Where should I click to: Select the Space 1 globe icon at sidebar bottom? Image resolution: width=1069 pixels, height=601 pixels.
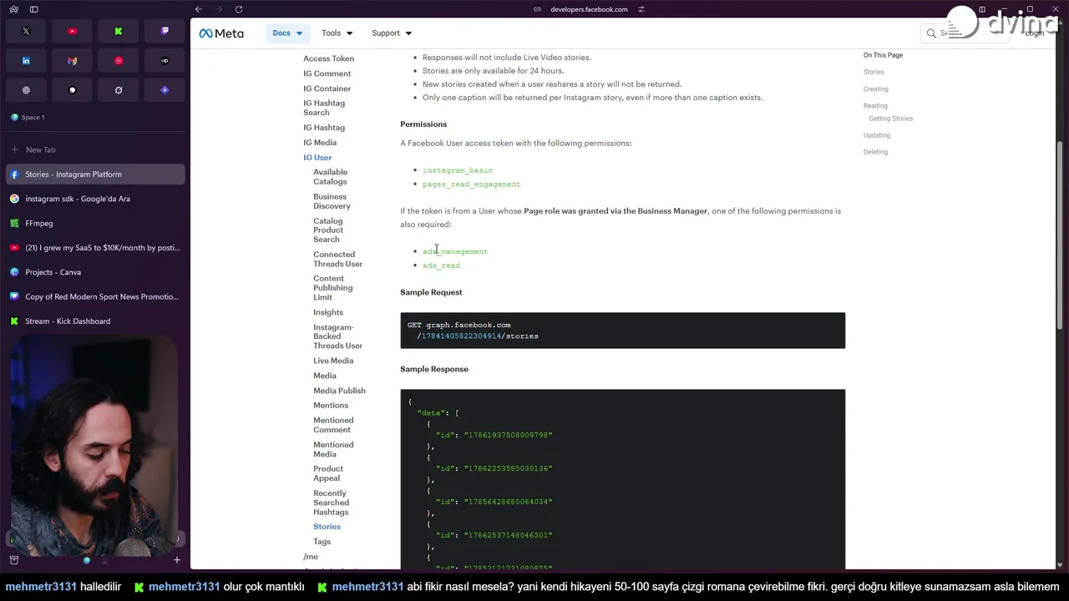(86, 560)
